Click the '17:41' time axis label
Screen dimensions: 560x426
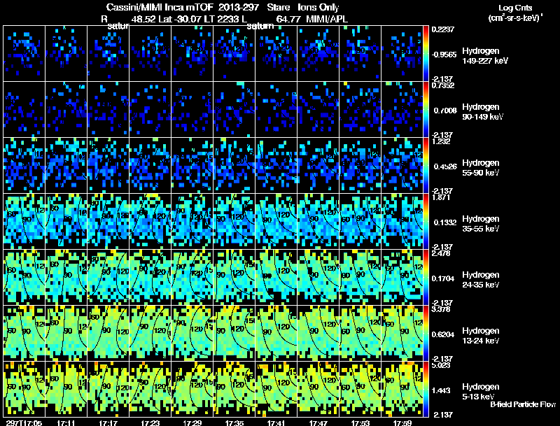point(276,423)
